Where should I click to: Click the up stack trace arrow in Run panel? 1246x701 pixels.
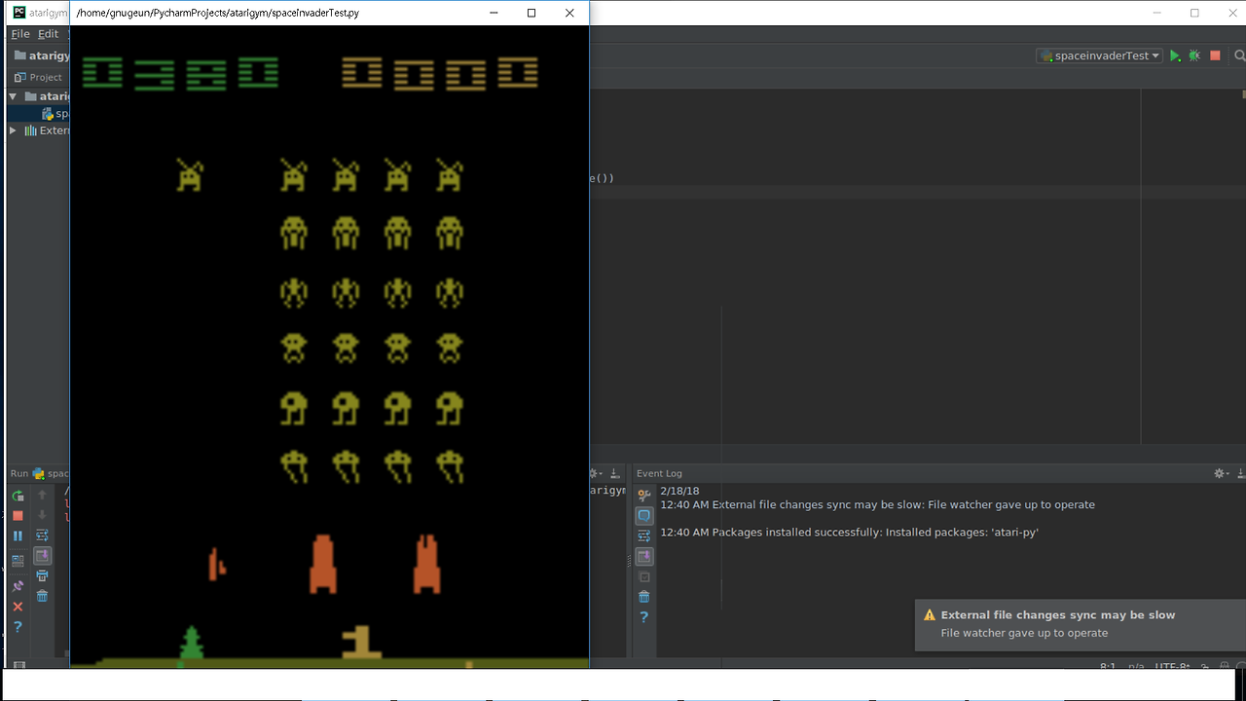point(42,495)
